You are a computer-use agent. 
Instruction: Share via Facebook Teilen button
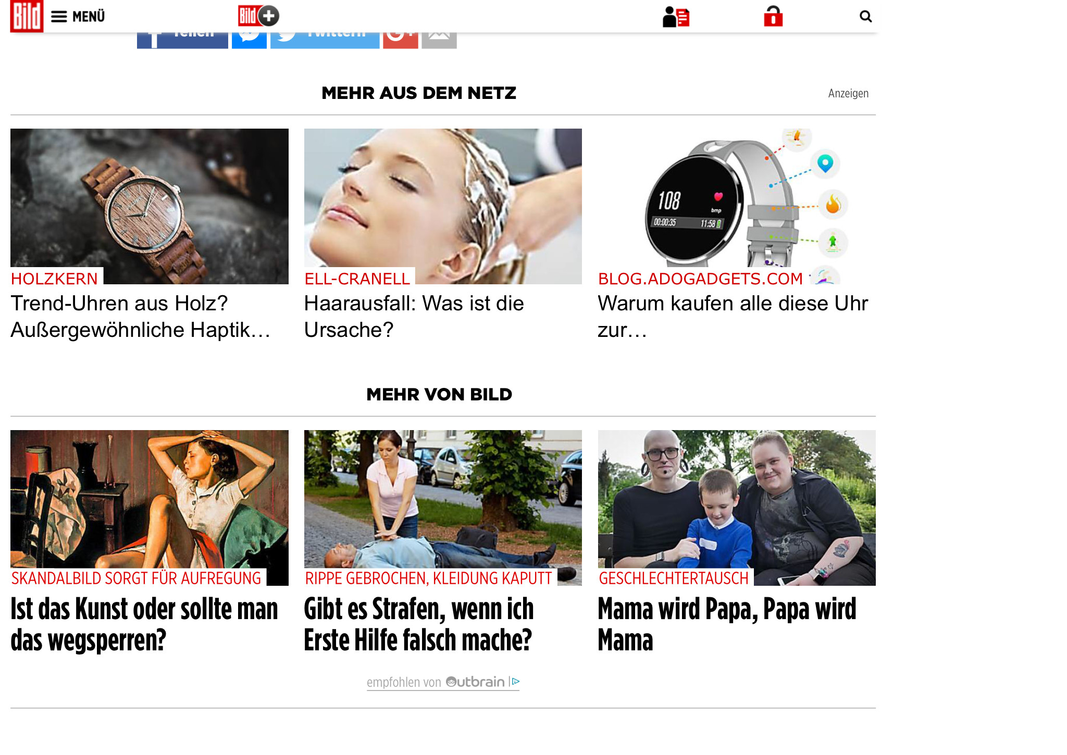click(x=182, y=41)
